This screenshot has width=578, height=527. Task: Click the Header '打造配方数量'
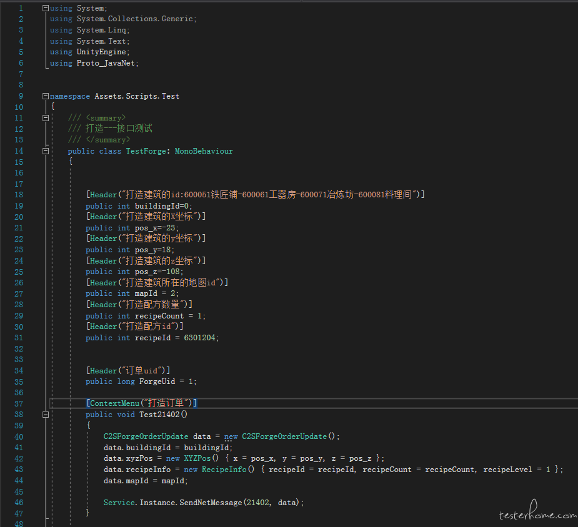(139, 305)
